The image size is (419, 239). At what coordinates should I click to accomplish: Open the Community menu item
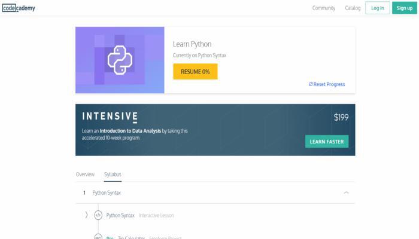(324, 8)
